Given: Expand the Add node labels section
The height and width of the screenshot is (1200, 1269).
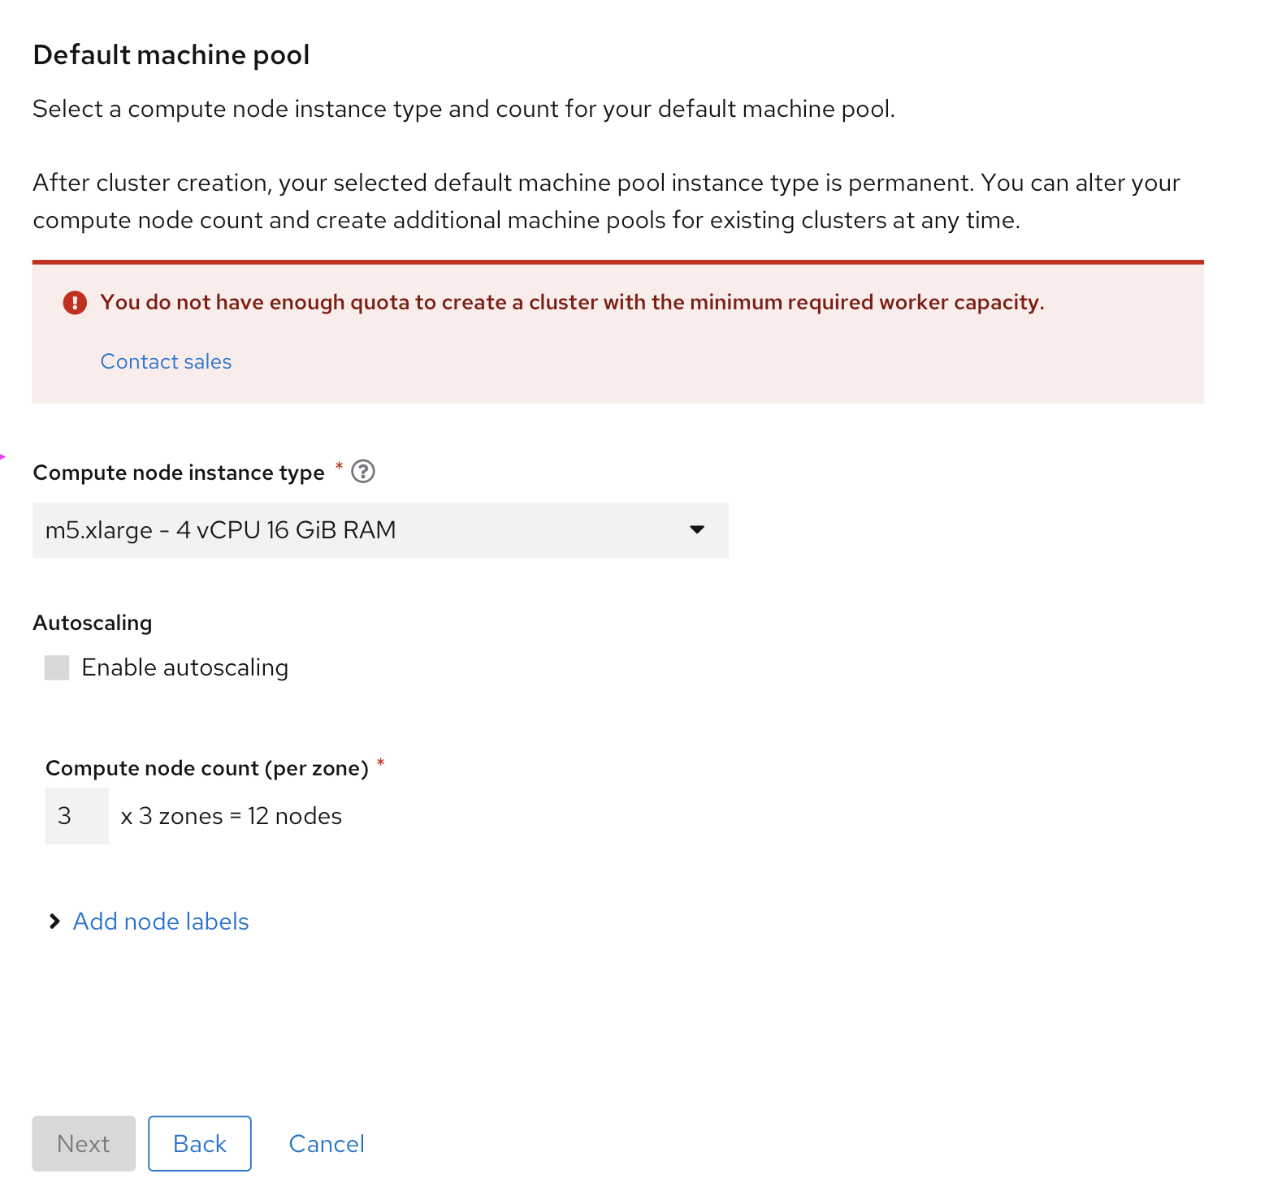Looking at the screenshot, I should (161, 922).
